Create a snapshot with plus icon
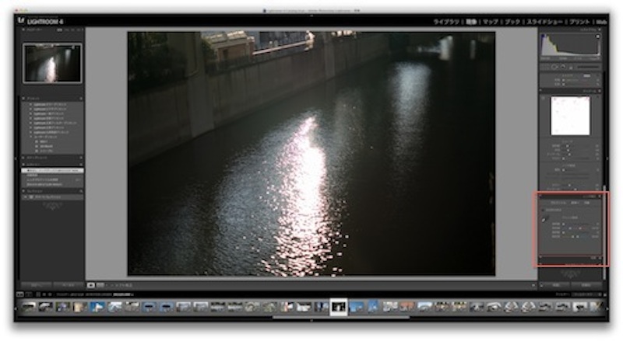Viewport: 623px width, 341px height. tap(81, 158)
